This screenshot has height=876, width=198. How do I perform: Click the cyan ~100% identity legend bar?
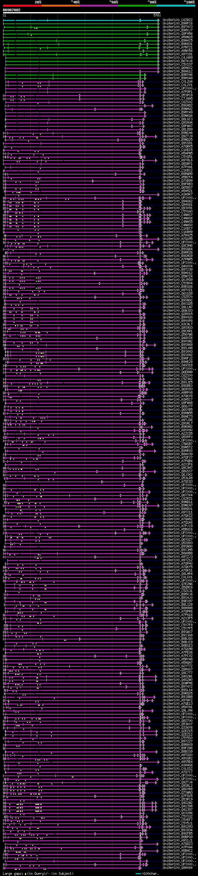click(x=176, y=6)
